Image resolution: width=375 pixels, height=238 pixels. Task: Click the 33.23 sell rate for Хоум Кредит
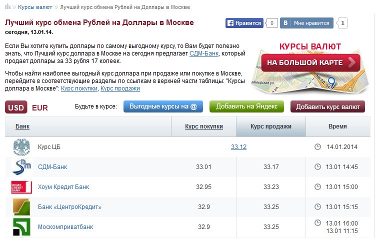[271, 187]
